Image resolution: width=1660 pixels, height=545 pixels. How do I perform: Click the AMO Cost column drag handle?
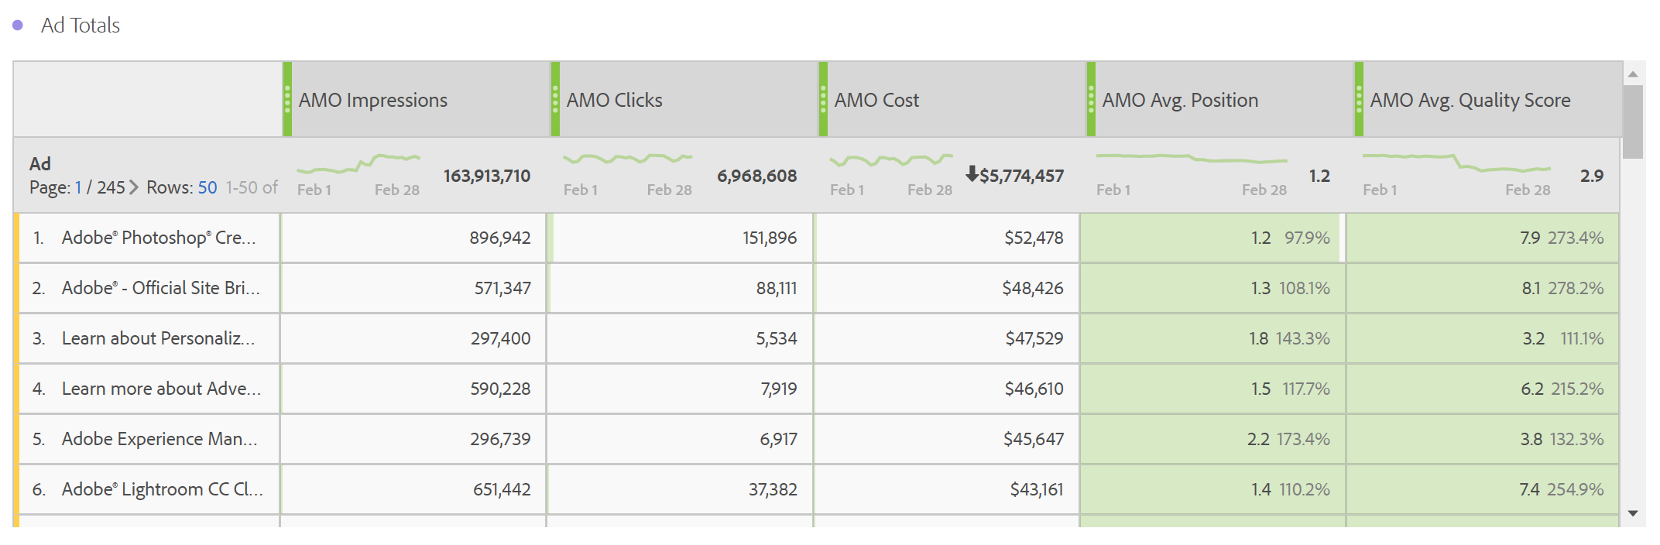(823, 99)
